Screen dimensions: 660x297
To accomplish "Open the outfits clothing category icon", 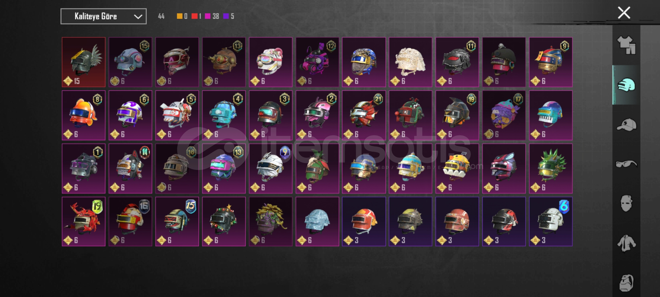I will tap(626, 45).
